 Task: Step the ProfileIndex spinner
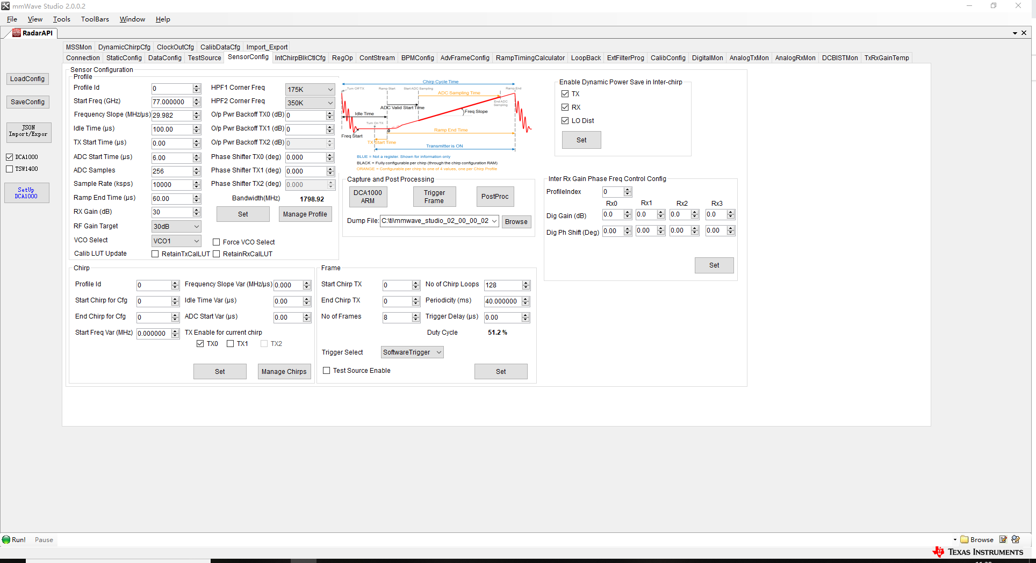coord(628,192)
